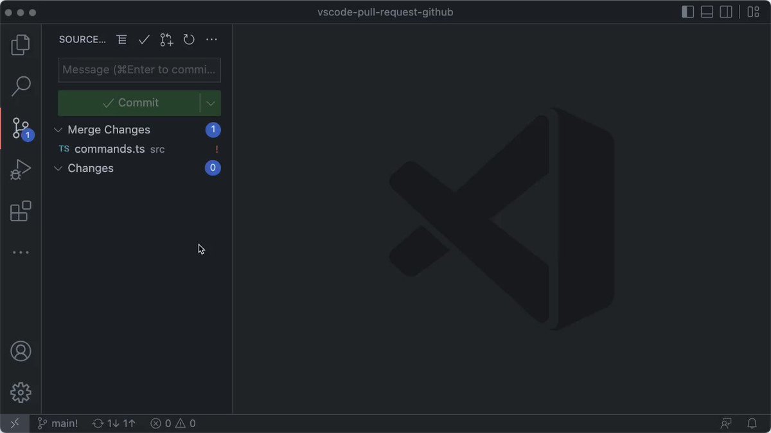771x433 pixels.
Task: Open Source Control more actions ellipsis
Action: point(211,40)
